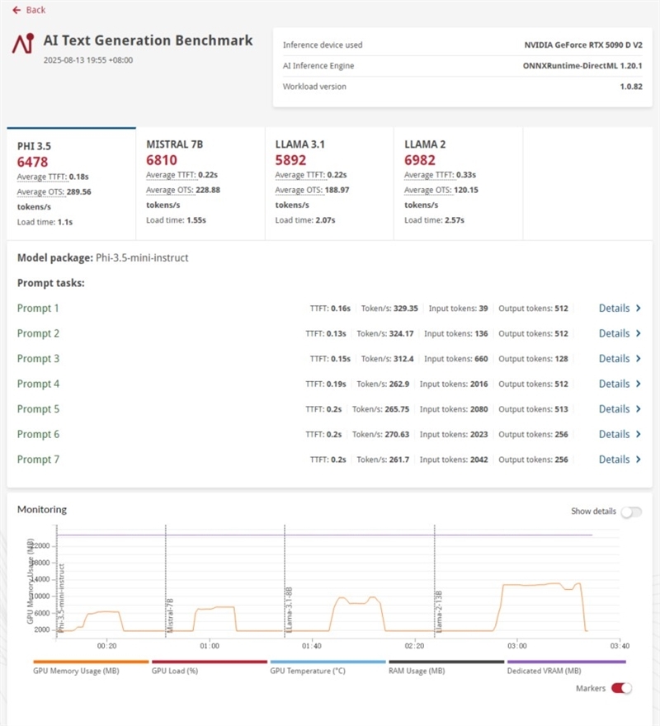Open Details link for Prompt 6
The height and width of the screenshot is (726, 660).
point(614,434)
